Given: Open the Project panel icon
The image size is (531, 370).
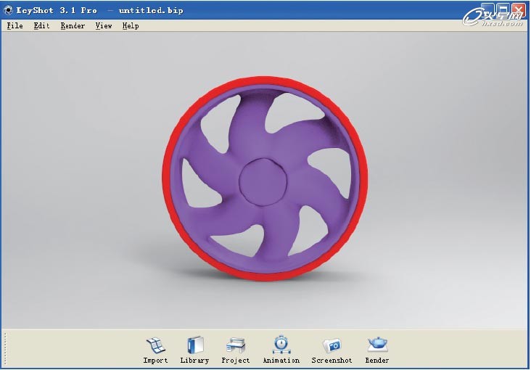Looking at the screenshot, I should coord(236,345).
